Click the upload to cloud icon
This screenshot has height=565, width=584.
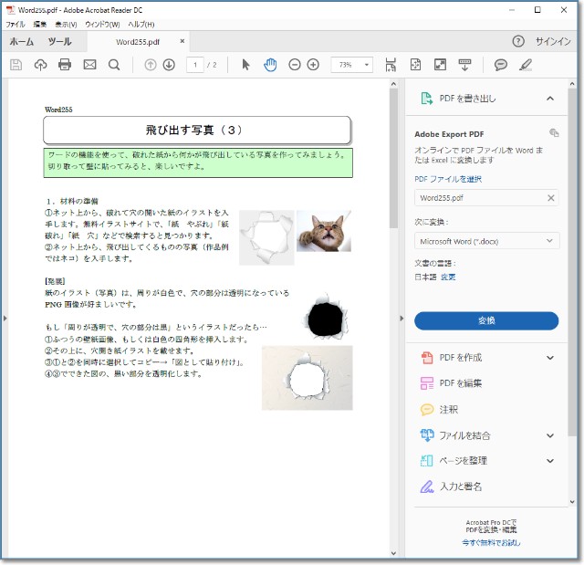[40, 65]
